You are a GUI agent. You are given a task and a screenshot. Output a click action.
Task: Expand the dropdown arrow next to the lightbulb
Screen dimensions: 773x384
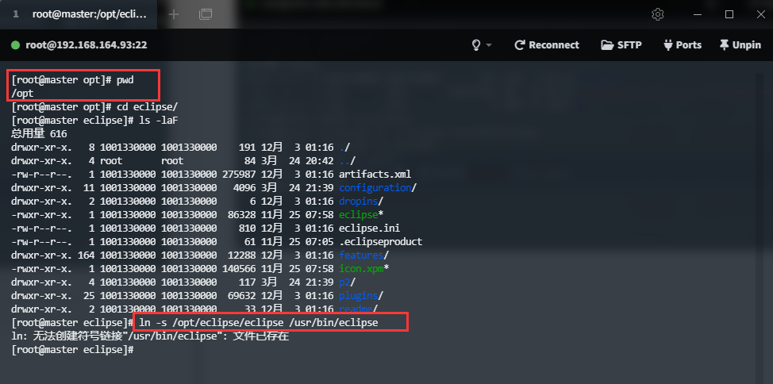tap(489, 45)
